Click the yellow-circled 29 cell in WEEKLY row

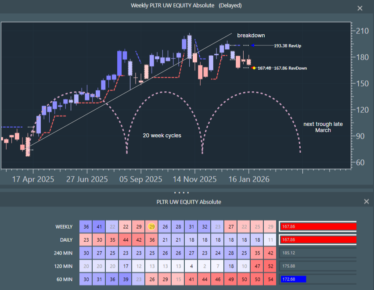coord(152,226)
